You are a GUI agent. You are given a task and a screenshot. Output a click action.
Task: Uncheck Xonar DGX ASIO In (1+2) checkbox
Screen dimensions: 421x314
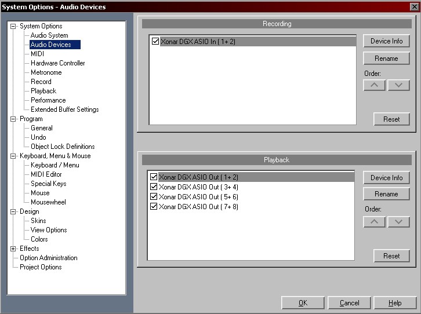[155, 41]
